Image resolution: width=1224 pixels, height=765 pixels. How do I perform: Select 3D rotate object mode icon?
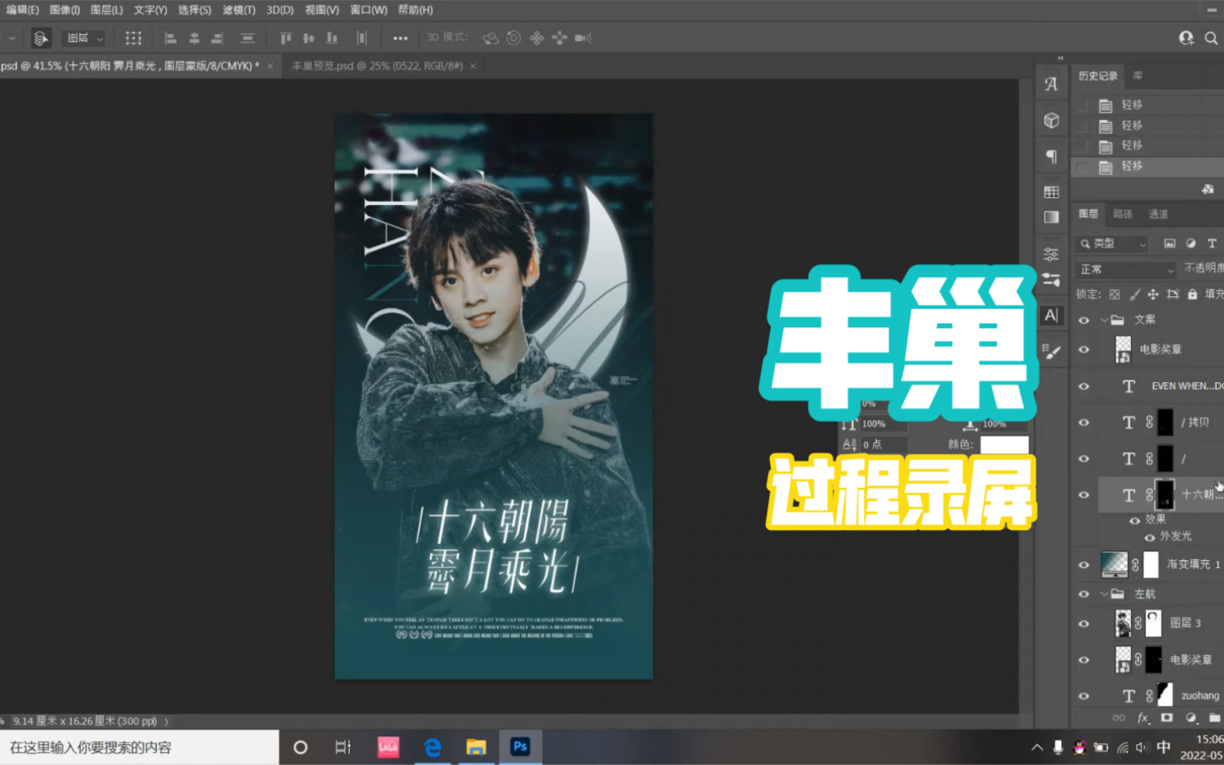pyautogui.click(x=491, y=38)
